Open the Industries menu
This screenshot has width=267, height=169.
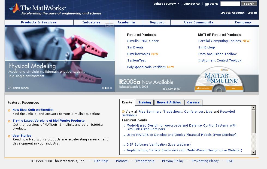[x=91, y=22]
